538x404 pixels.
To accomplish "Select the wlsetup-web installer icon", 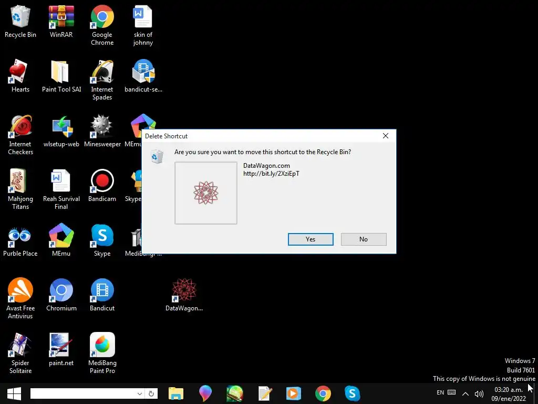I will [x=61, y=131].
